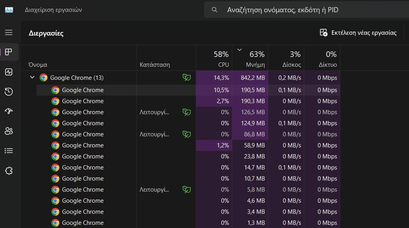Open the Services puzzle sidebar icon
Image resolution: width=409 pixels, height=228 pixels.
click(x=9, y=171)
